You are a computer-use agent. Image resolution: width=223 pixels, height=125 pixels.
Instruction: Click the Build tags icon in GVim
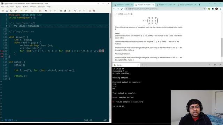[x=80, y=11]
